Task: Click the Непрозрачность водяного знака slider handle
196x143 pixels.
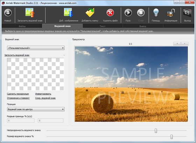Action: (156, 131)
